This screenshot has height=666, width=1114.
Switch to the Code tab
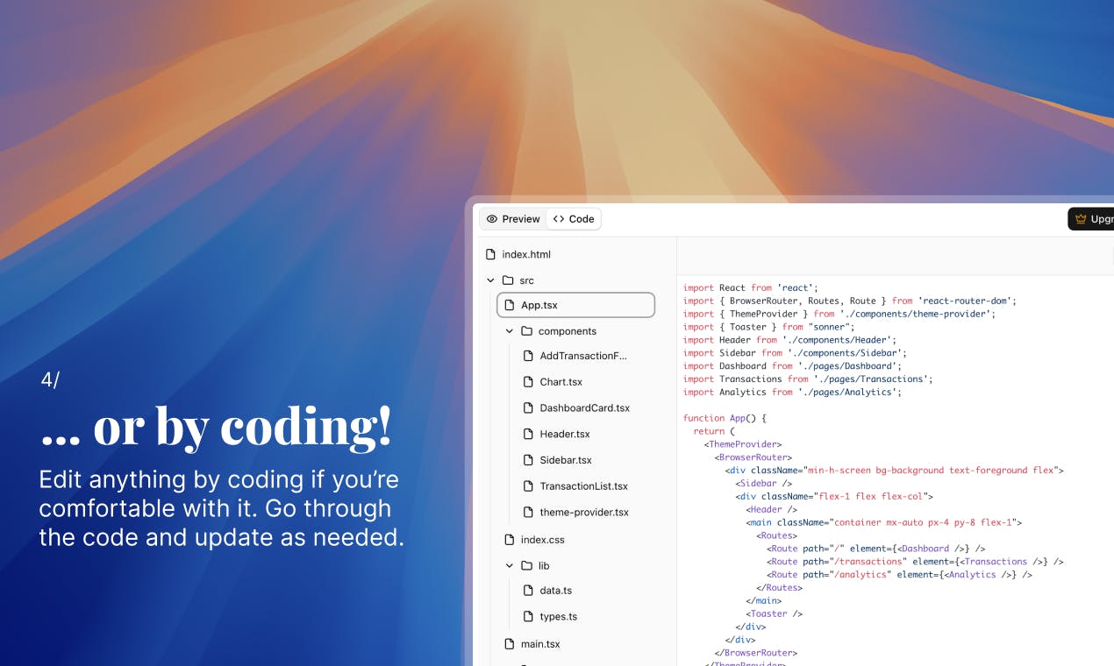tap(574, 219)
